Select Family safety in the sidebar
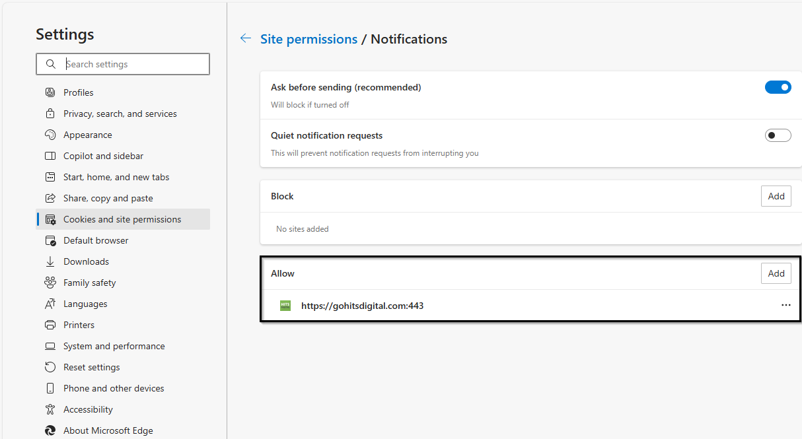802x439 pixels. (x=89, y=283)
